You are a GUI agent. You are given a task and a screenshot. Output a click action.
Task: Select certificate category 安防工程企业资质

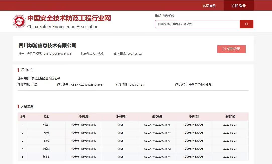[200, 85]
